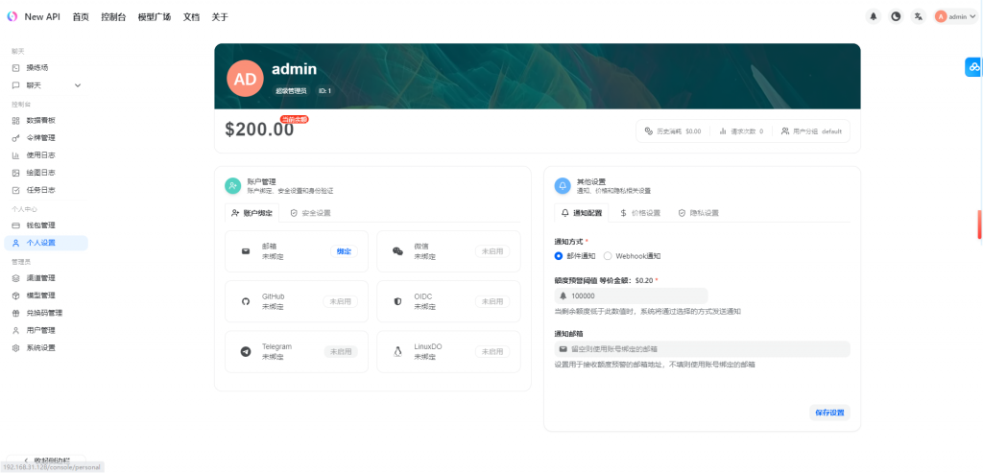Select the 邮件通知 radio option
Screen dimensions: 983x473
click(x=559, y=255)
